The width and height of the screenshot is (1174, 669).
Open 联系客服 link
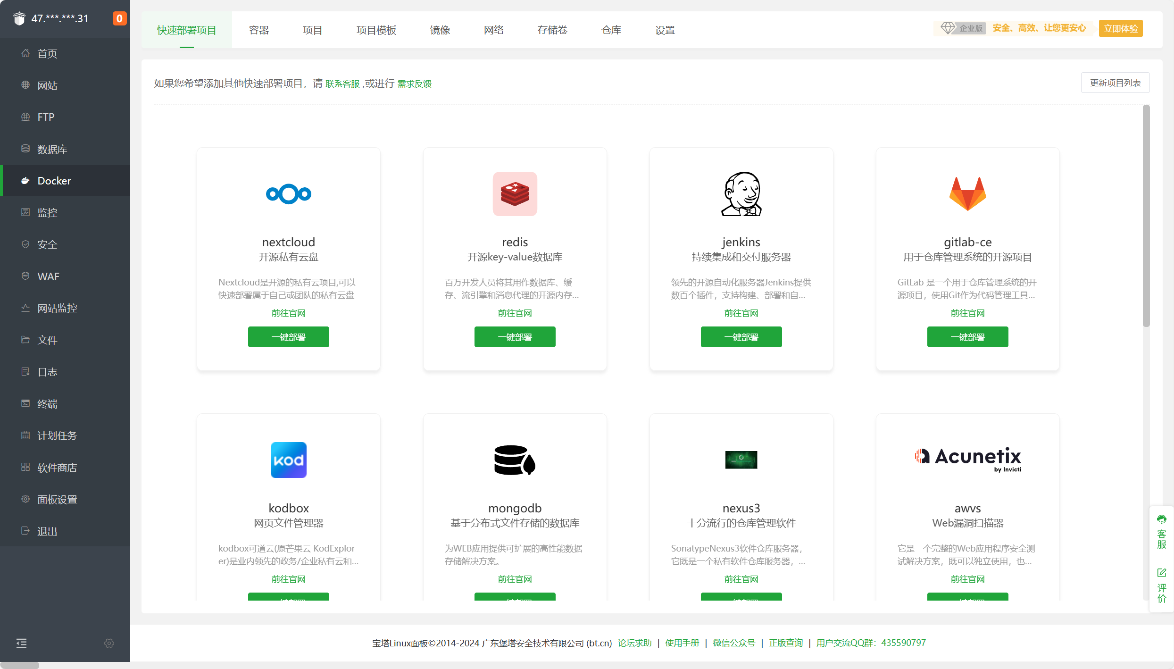342,84
